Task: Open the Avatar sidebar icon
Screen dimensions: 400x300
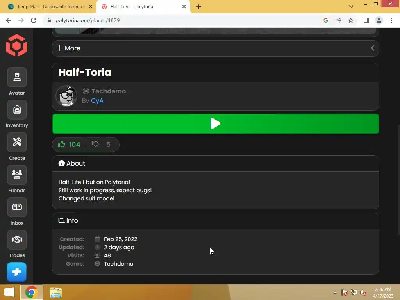Action: (17, 77)
